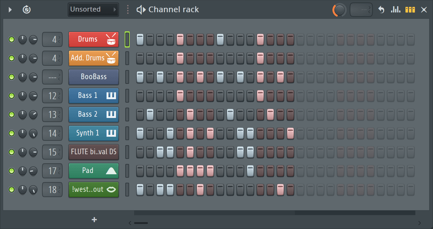Click the Bass 1 mixer track number 12

tap(52, 96)
